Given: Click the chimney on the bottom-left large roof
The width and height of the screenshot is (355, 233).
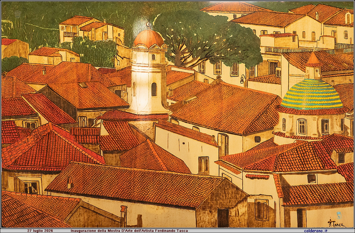Looking at the screenshot, I should pyautogui.click(x=70, y=183).
